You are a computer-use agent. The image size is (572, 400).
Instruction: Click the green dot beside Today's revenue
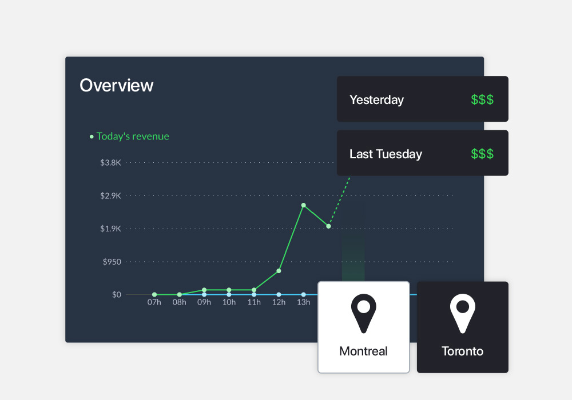click(x=92, y=137)
